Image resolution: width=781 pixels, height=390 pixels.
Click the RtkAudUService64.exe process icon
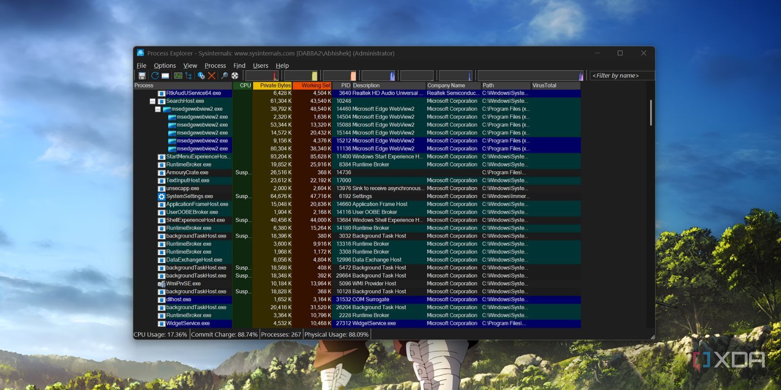pyautogui.click(x=162, y=93)
